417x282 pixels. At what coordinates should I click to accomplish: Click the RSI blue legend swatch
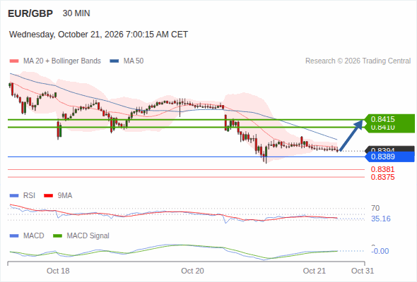[14, 196]
